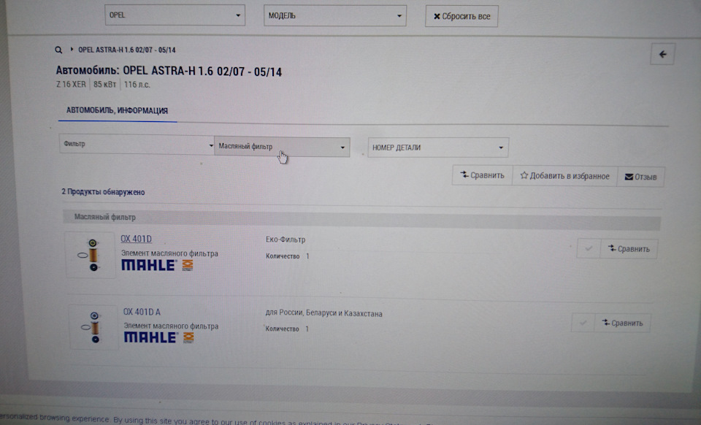The width and height of the screenshot is (701, 425).
Task: Go back using the arrow button
Action: click(x=662, y=55)
